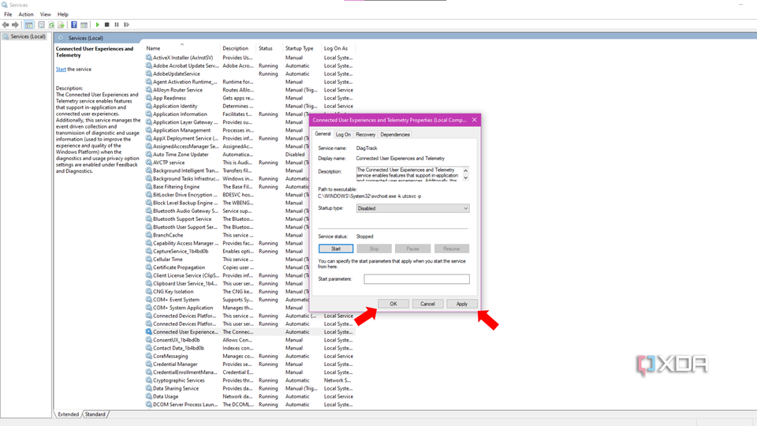Click the Start parameters input field

click(416, 279)
